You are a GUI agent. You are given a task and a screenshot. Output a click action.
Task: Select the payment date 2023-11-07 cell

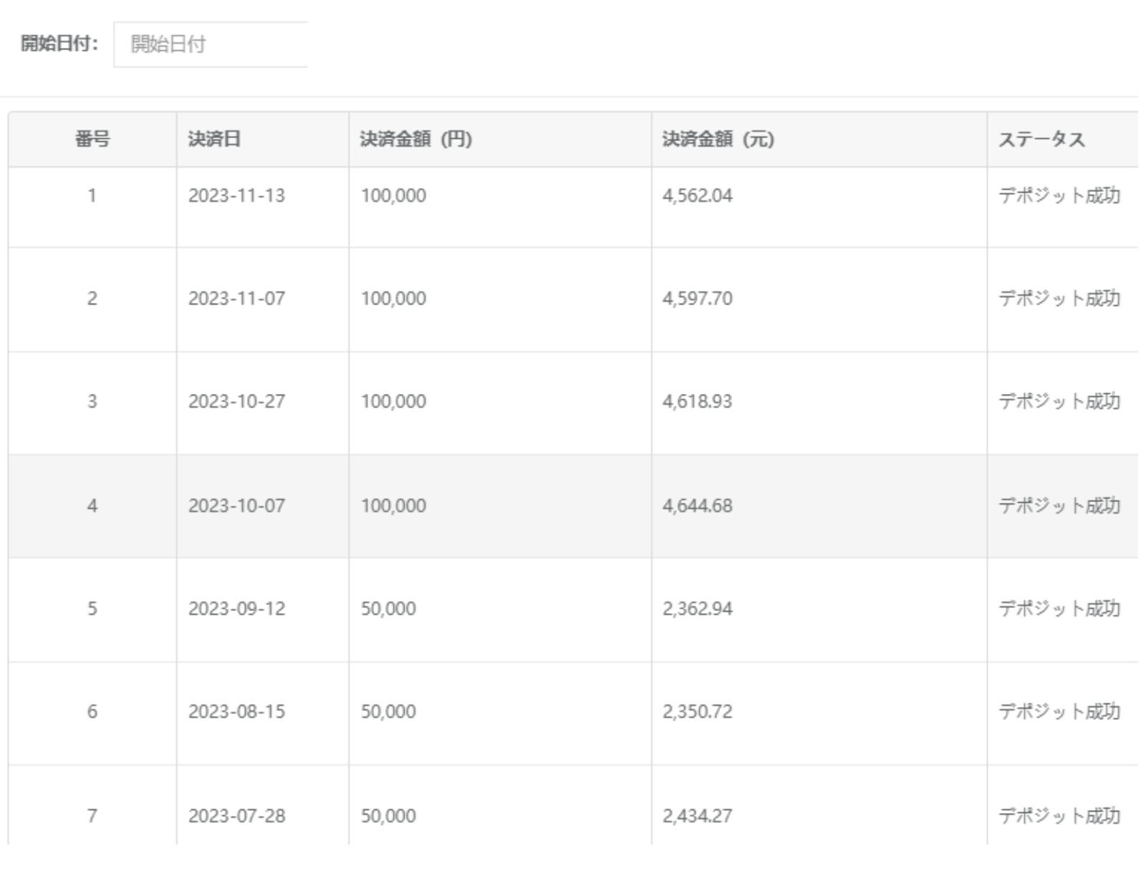click(x=236, y=298)
